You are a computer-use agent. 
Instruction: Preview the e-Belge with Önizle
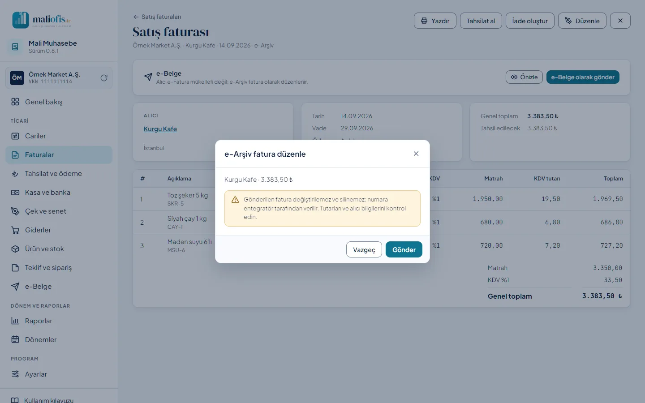click(x=524, y=77)
